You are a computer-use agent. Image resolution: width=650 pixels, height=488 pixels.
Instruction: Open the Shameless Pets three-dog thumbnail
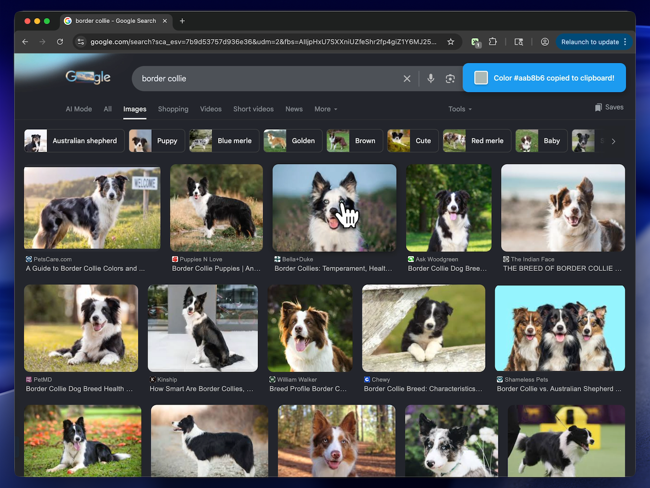(x=559, y=328)
